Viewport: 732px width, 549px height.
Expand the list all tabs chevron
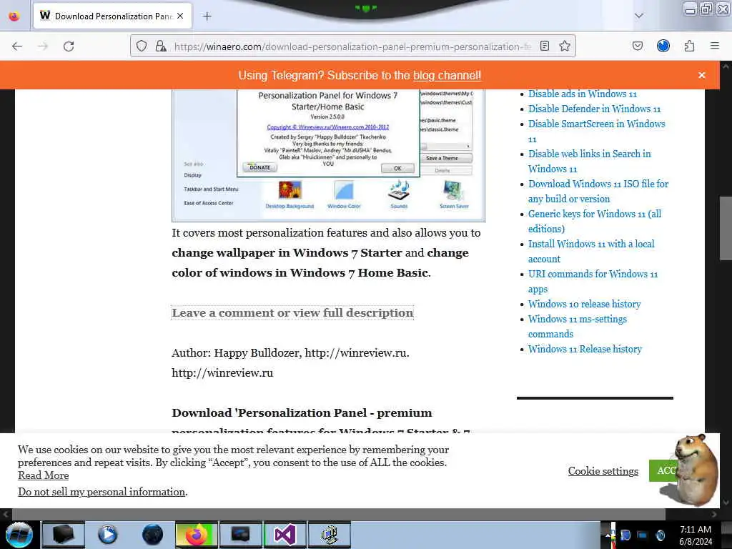639,16
